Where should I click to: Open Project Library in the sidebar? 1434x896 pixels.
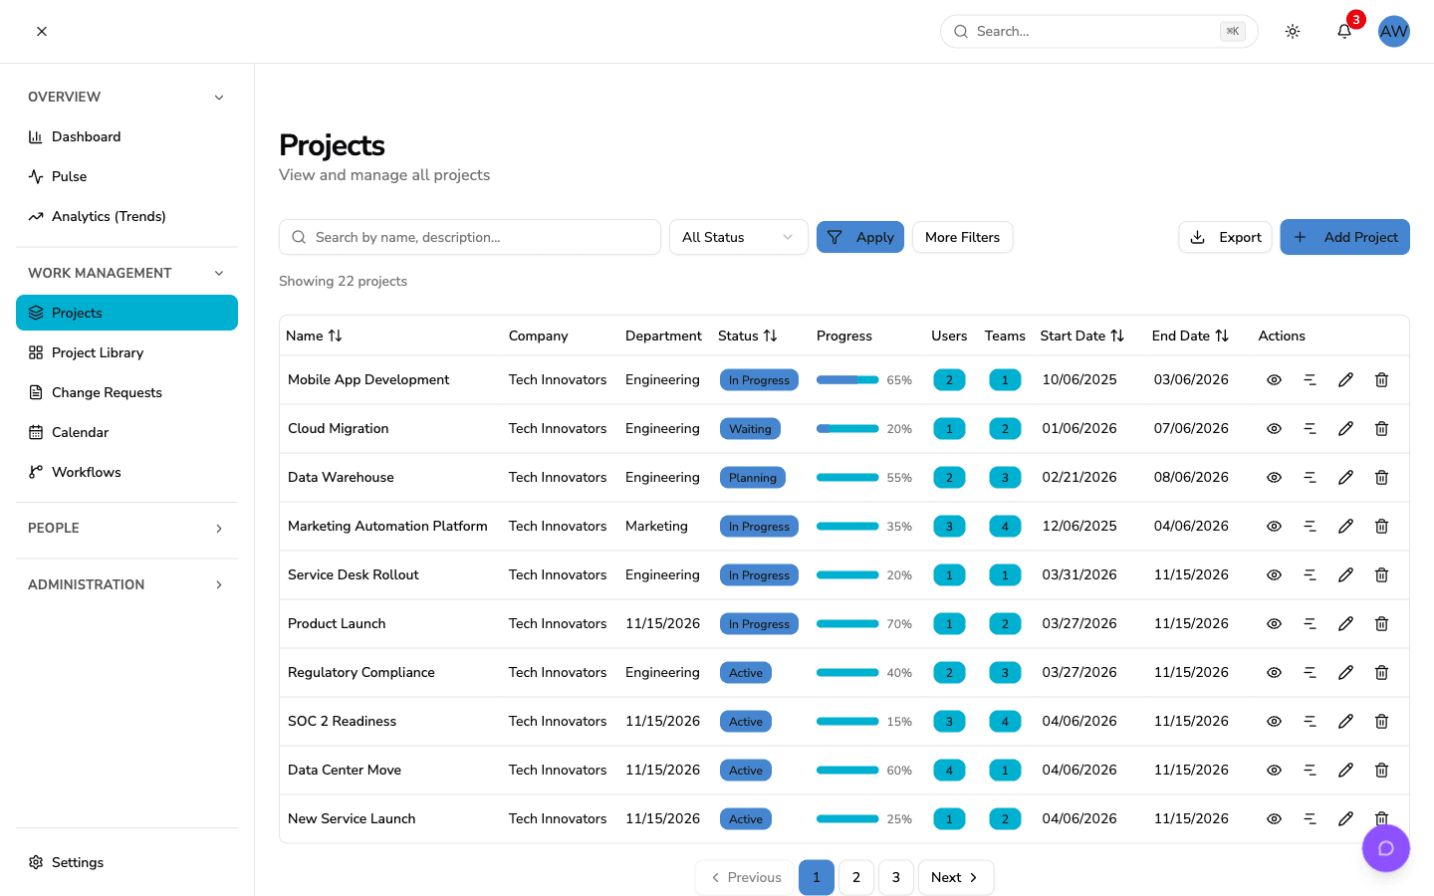pyautogui.click(x=126, y=352)
